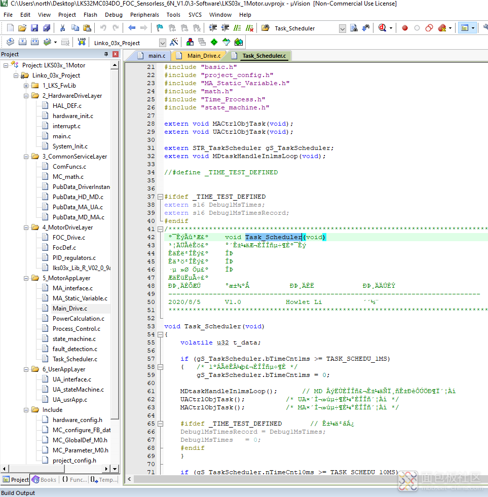Launch the Pack Installer

pyautogui.click(x=239, y=42)
